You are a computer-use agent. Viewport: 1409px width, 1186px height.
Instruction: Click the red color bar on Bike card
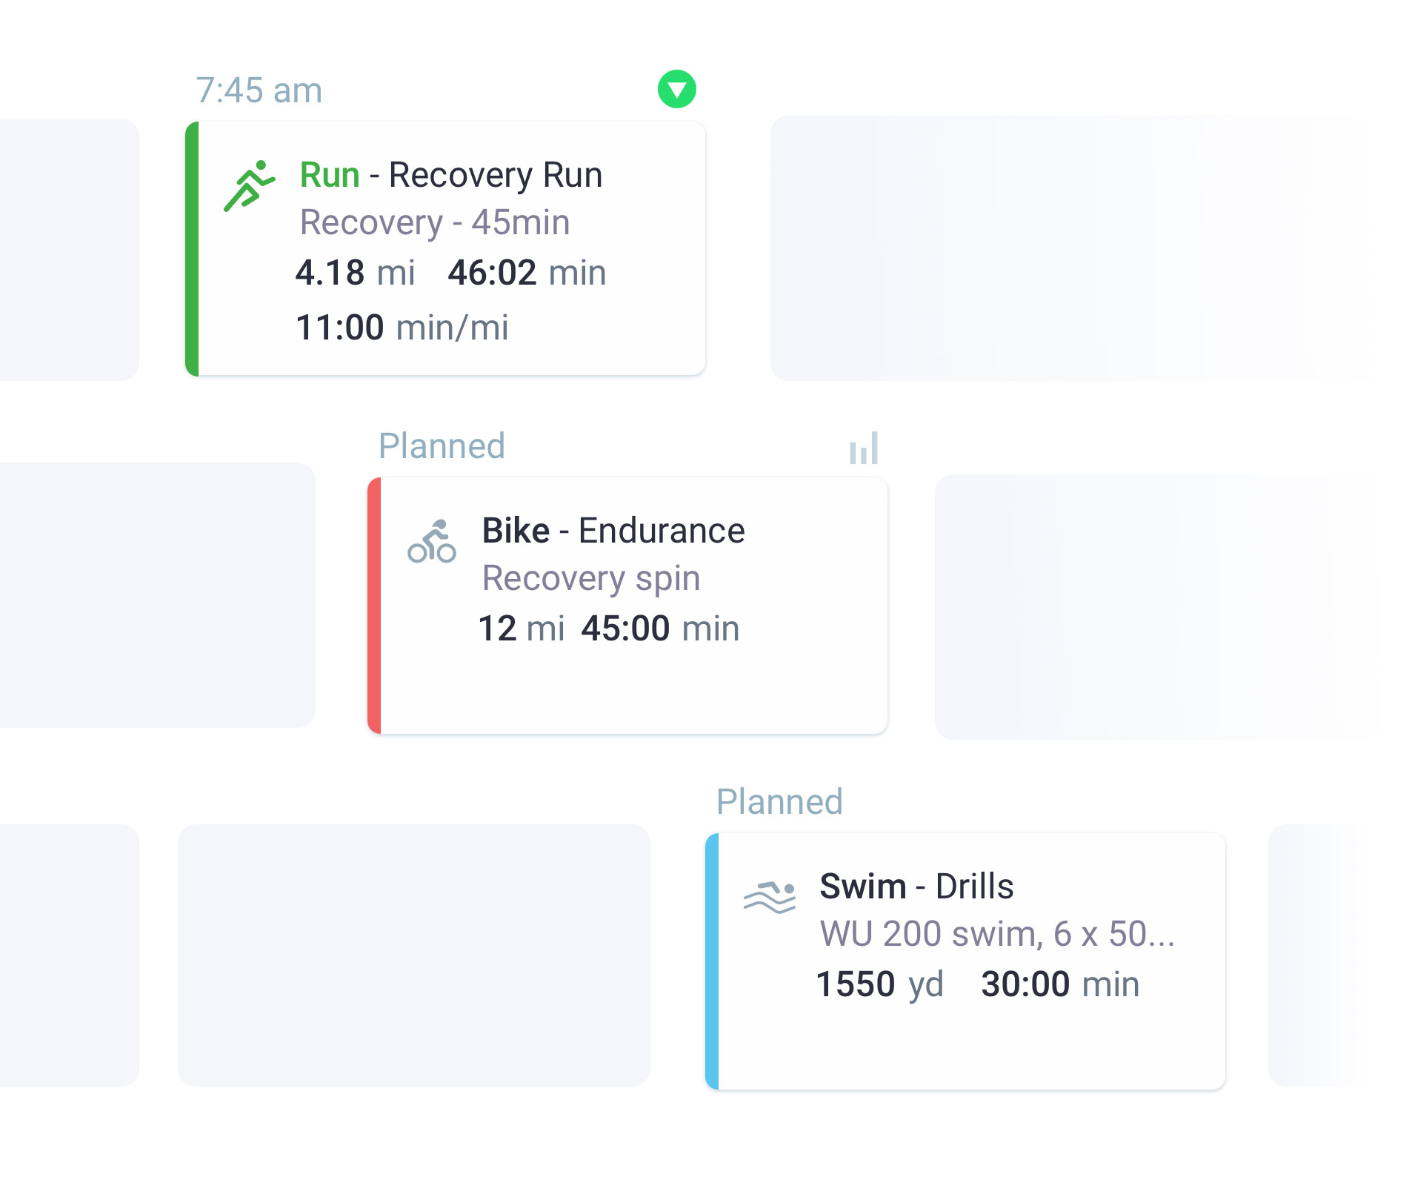[374, 606]
